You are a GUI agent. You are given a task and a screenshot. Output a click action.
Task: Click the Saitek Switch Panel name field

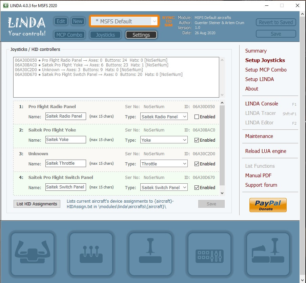pos(66,187)
